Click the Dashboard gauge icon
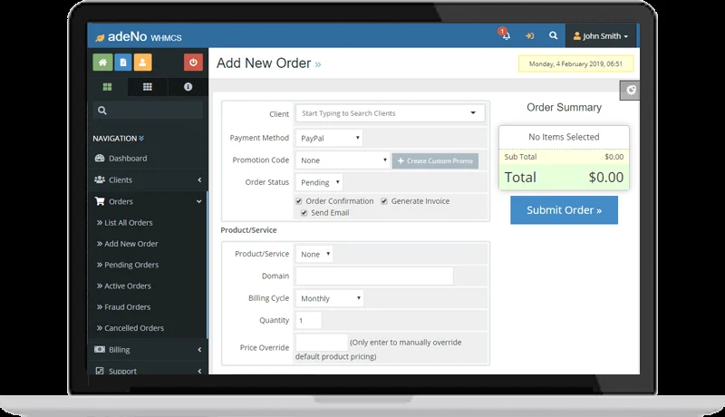The height and width of the screenshot is (417, 725). coord(100,158)
